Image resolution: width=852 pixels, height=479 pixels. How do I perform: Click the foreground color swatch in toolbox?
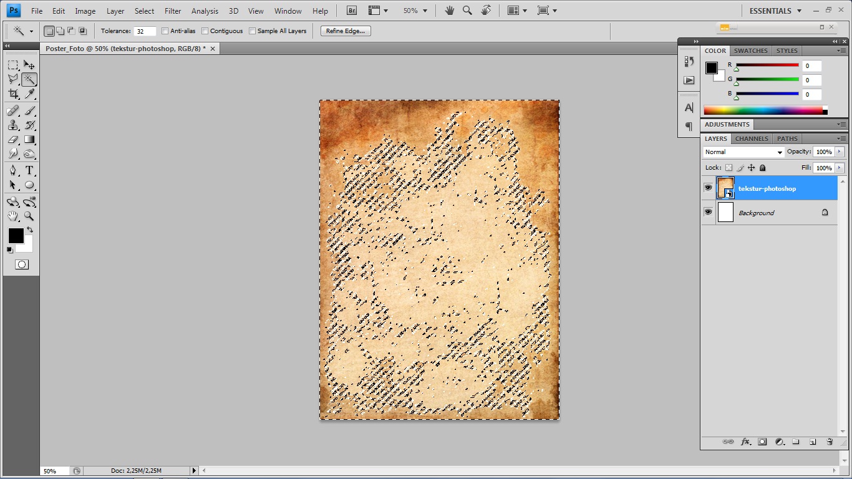click(16, 235)
